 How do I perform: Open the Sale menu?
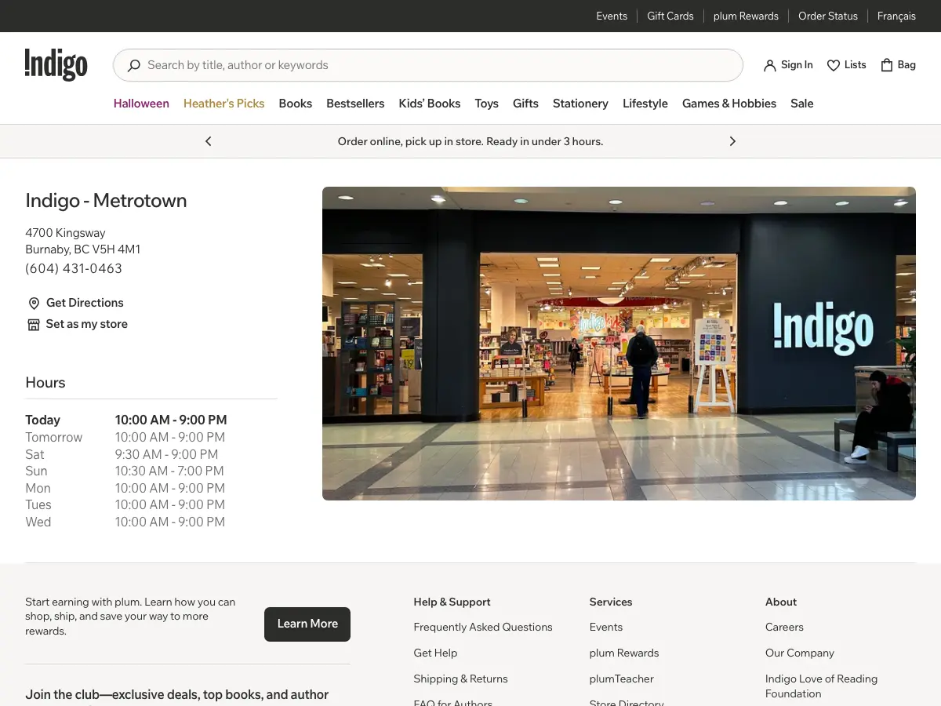coord(801,104)
